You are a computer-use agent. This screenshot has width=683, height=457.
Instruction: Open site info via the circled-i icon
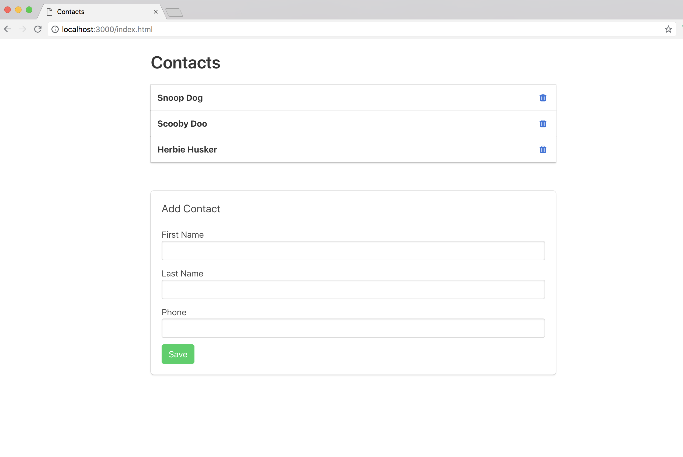[x=55, y=29]
